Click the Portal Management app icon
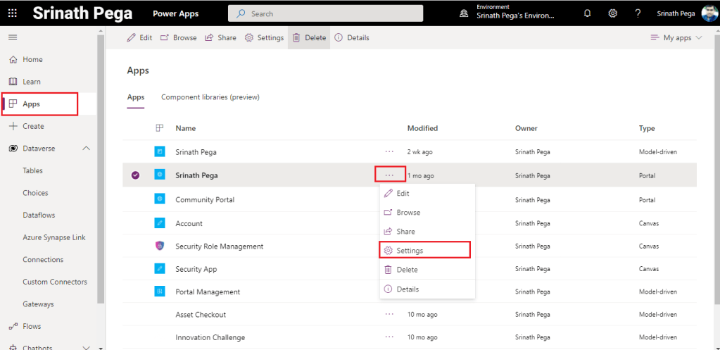Screen dimensions: 720x350 [x=160, y=292]
